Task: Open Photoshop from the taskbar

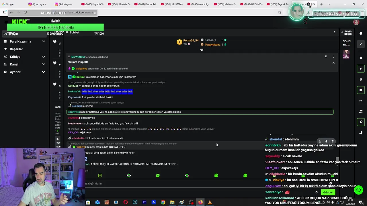Action: coord(135,202)
